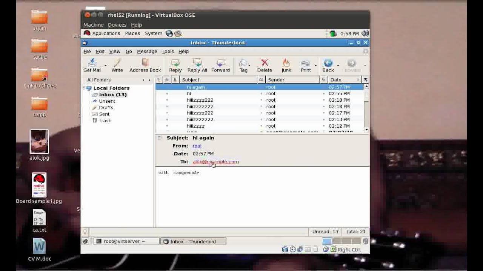483x271 pixels.
Task: Open VirtualBox Devices menu
Action: pos(117,25)
